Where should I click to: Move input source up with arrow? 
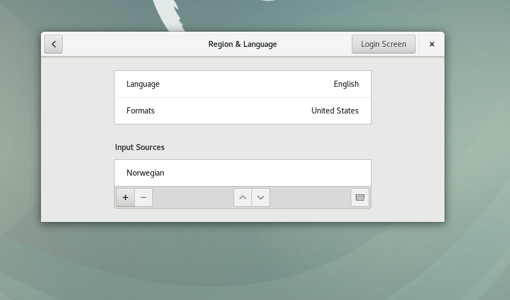click(243, 197)
